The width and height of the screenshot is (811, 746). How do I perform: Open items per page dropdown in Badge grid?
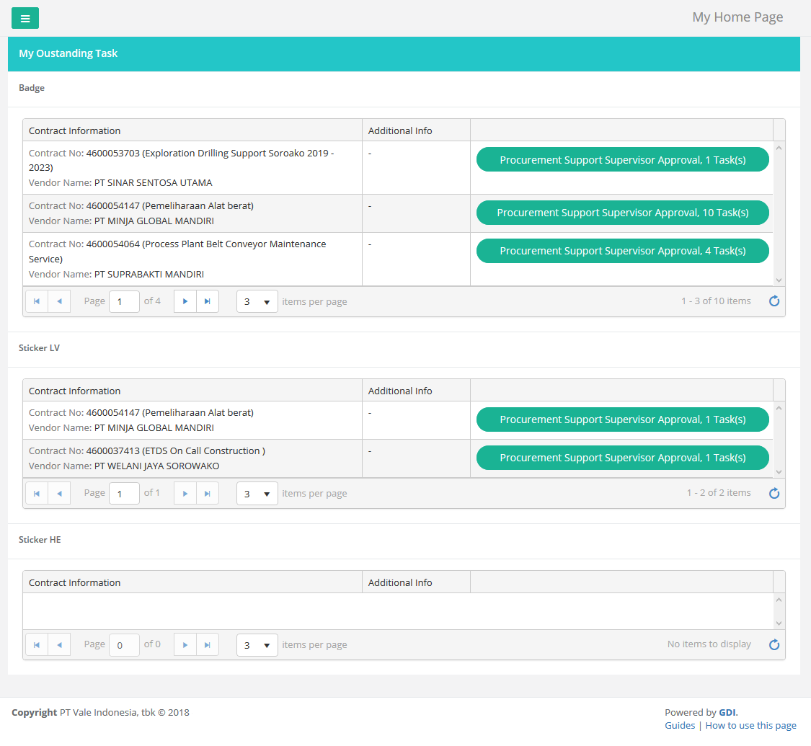coord(257,301)
